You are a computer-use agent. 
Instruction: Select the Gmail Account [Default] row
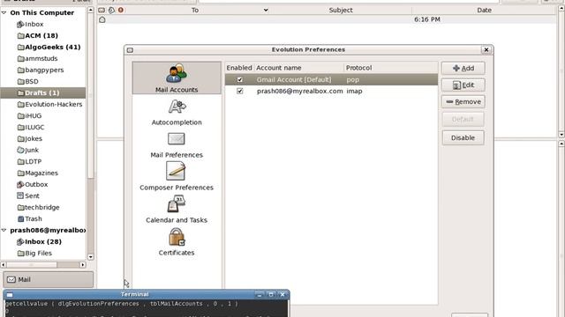(x=332, y=80)
